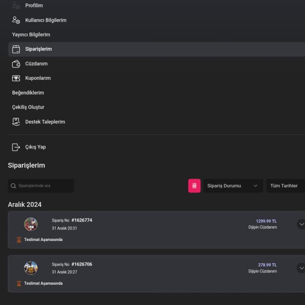Screen dimensions: 305x305
Task: Click the order number #1626774 link
Action: (x=81, y=220)
